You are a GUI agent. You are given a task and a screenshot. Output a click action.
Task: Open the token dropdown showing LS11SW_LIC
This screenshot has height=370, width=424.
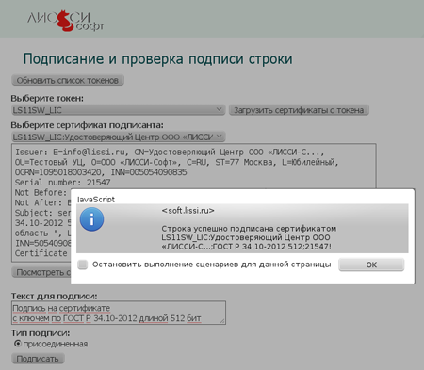tap(119, 110)
